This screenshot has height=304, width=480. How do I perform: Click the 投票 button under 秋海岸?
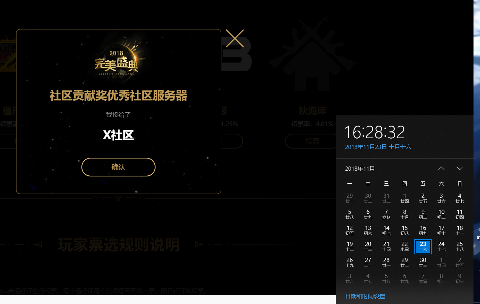click(312, 141)
